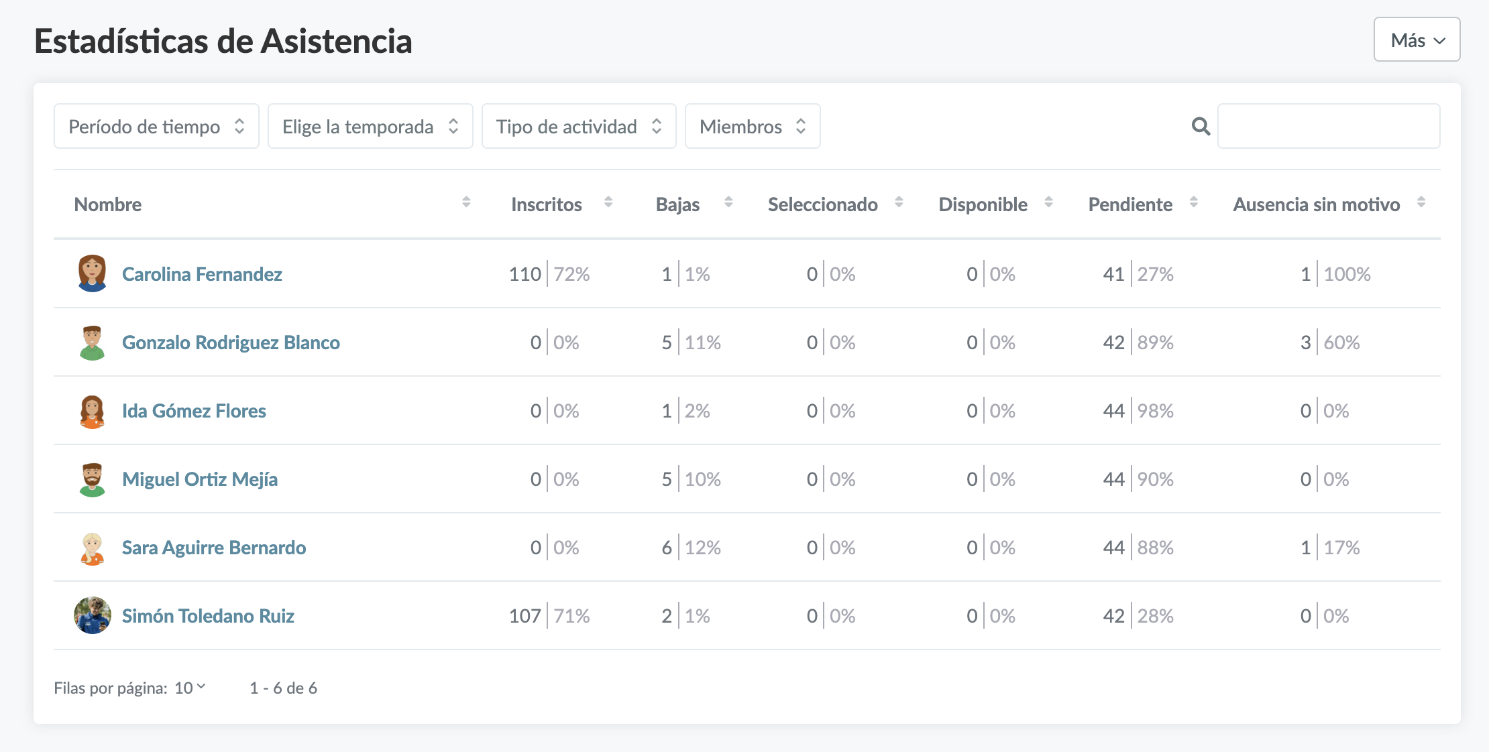Open the Miembros filter dropdown

point(752,126)
